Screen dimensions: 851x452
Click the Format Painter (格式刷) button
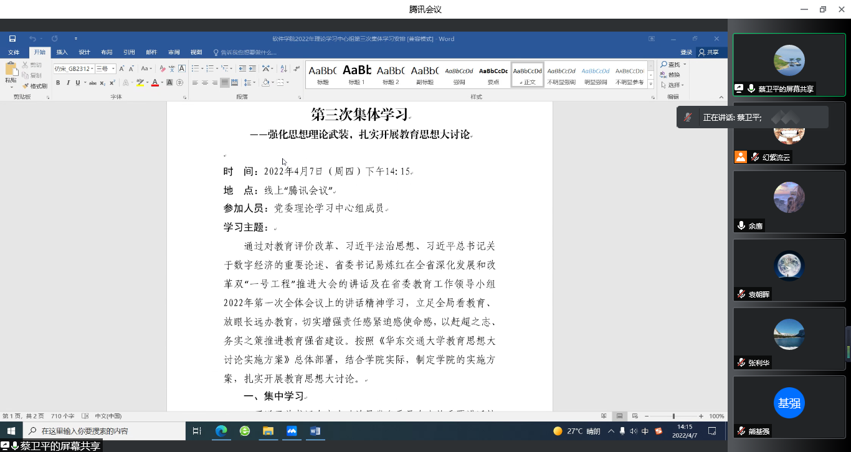tap(35, 86)
